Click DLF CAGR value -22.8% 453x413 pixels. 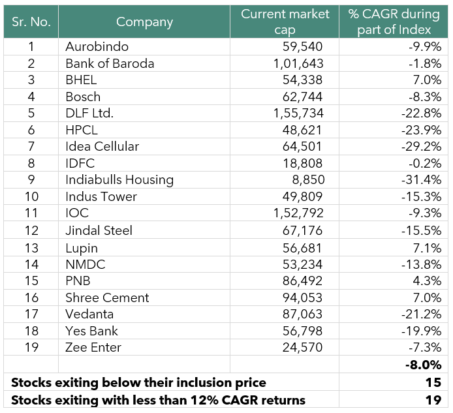[421, 114]
